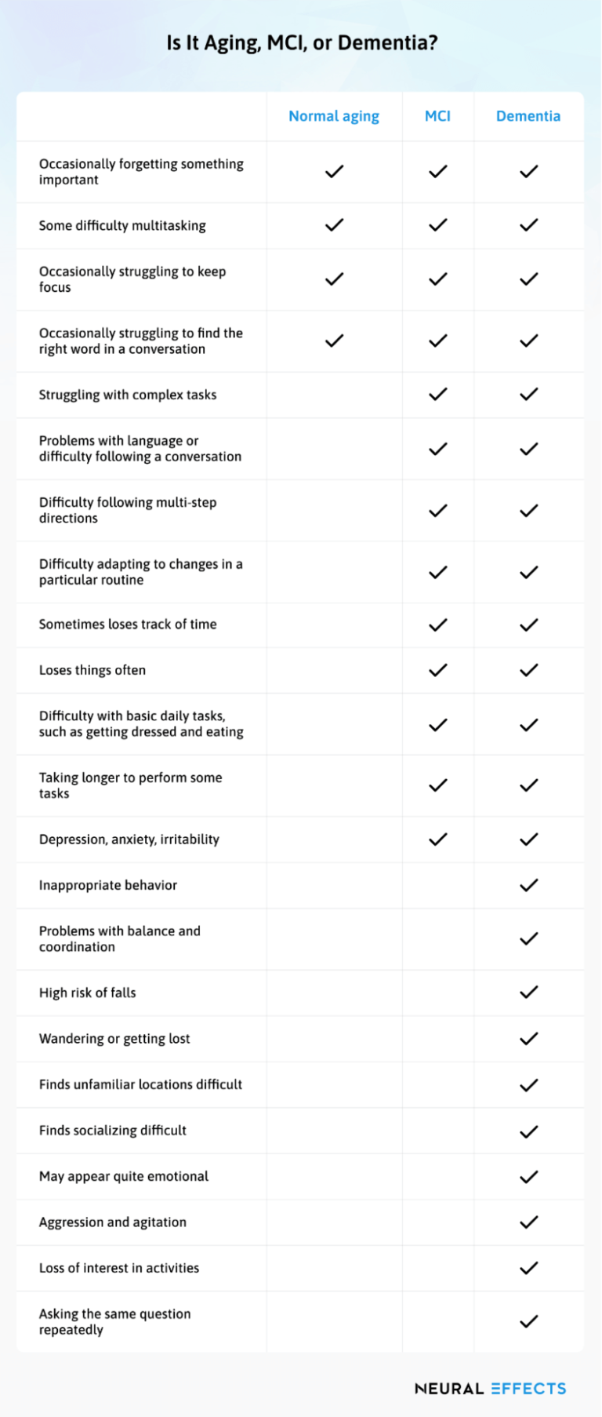
Task: Click the Neural Effects logo
Action: pyautogui.click(x=491, y=1388)
